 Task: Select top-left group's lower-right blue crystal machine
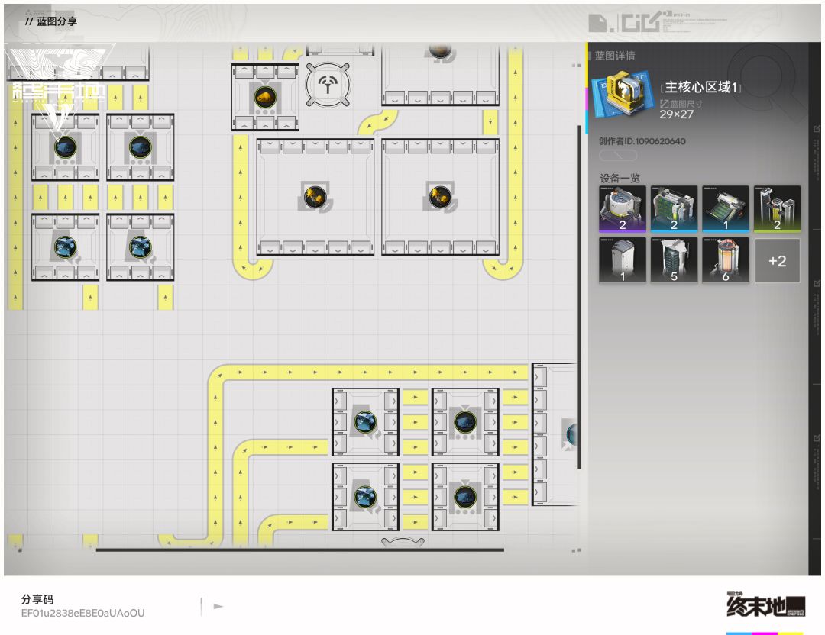click(140, 247)
